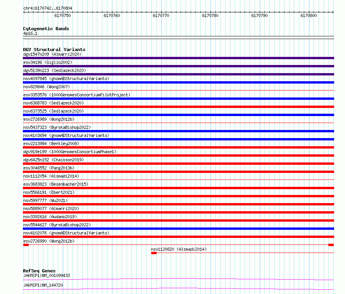345x294 pixels.
Task: Click the blue bar under esv3353576
Action: [x=178, y=99]
